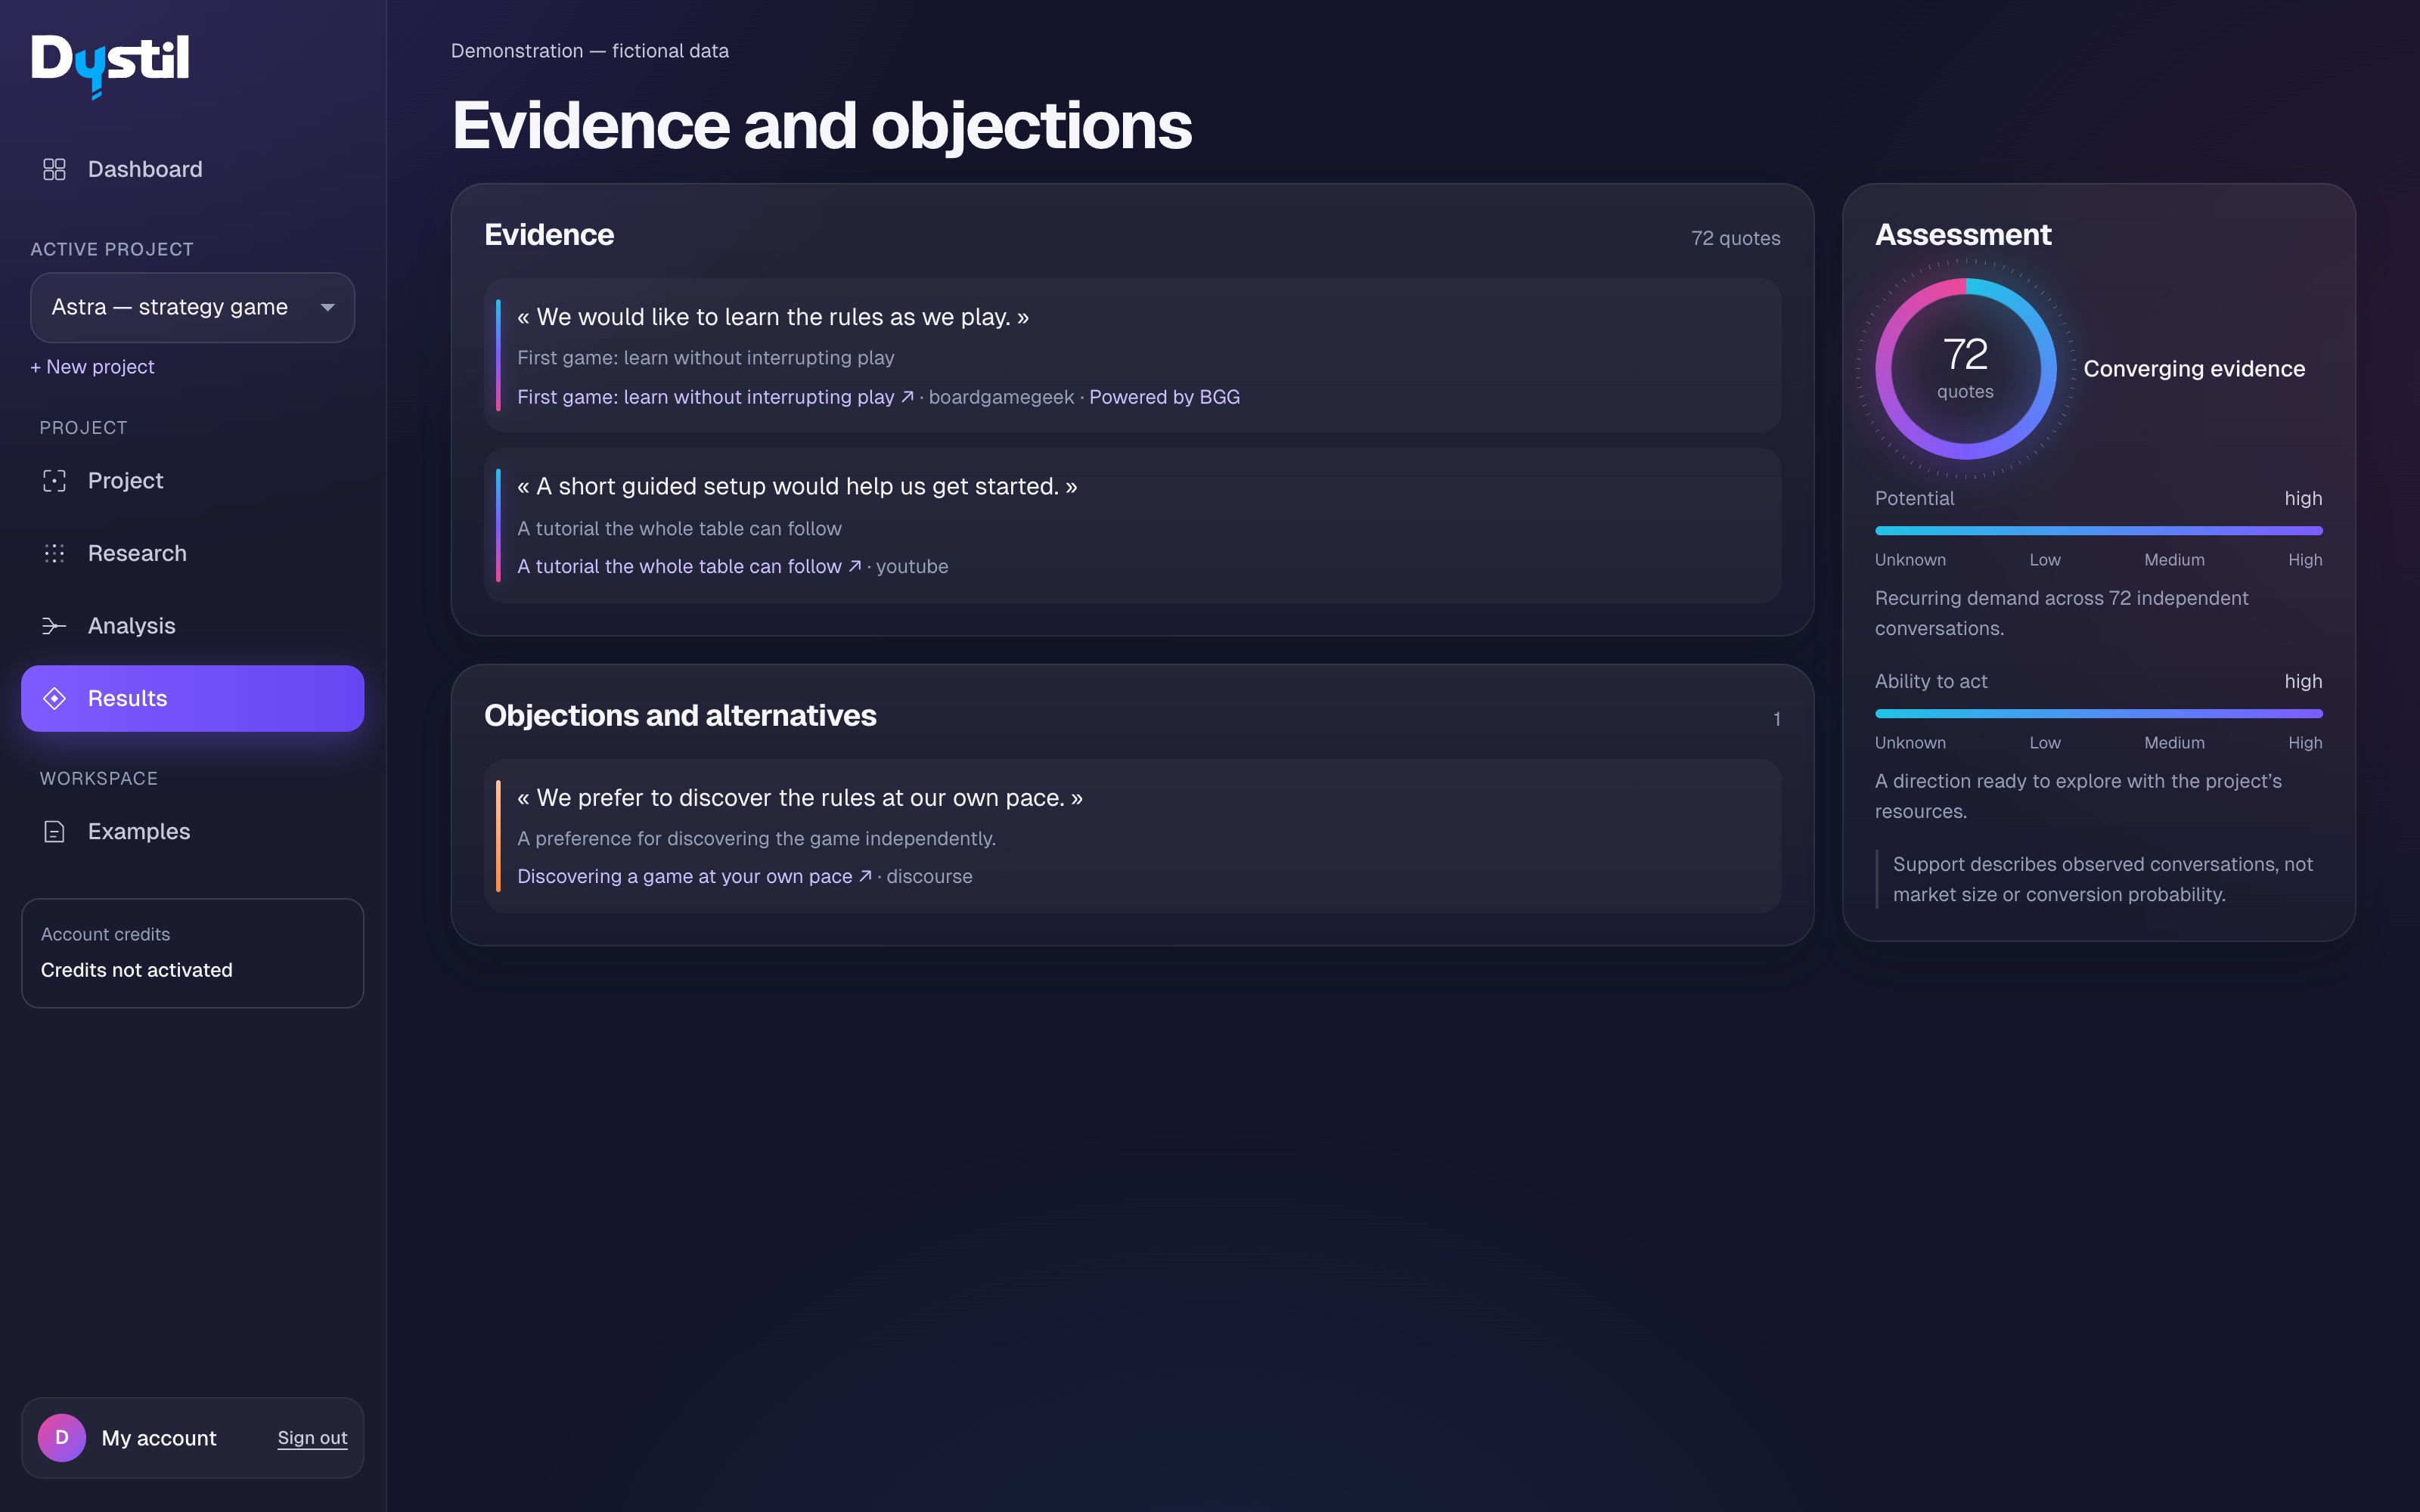The image size is (2420, 1512).
Task: Click the avatar circle with letter D
Action: pos(62,1437)
